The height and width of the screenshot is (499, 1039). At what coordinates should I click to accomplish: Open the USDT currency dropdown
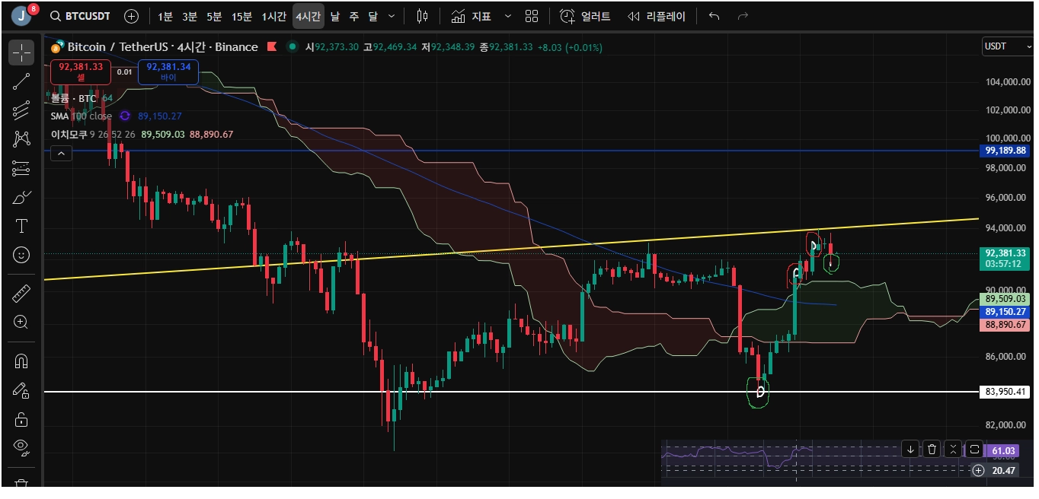(x=1005, y=46)
